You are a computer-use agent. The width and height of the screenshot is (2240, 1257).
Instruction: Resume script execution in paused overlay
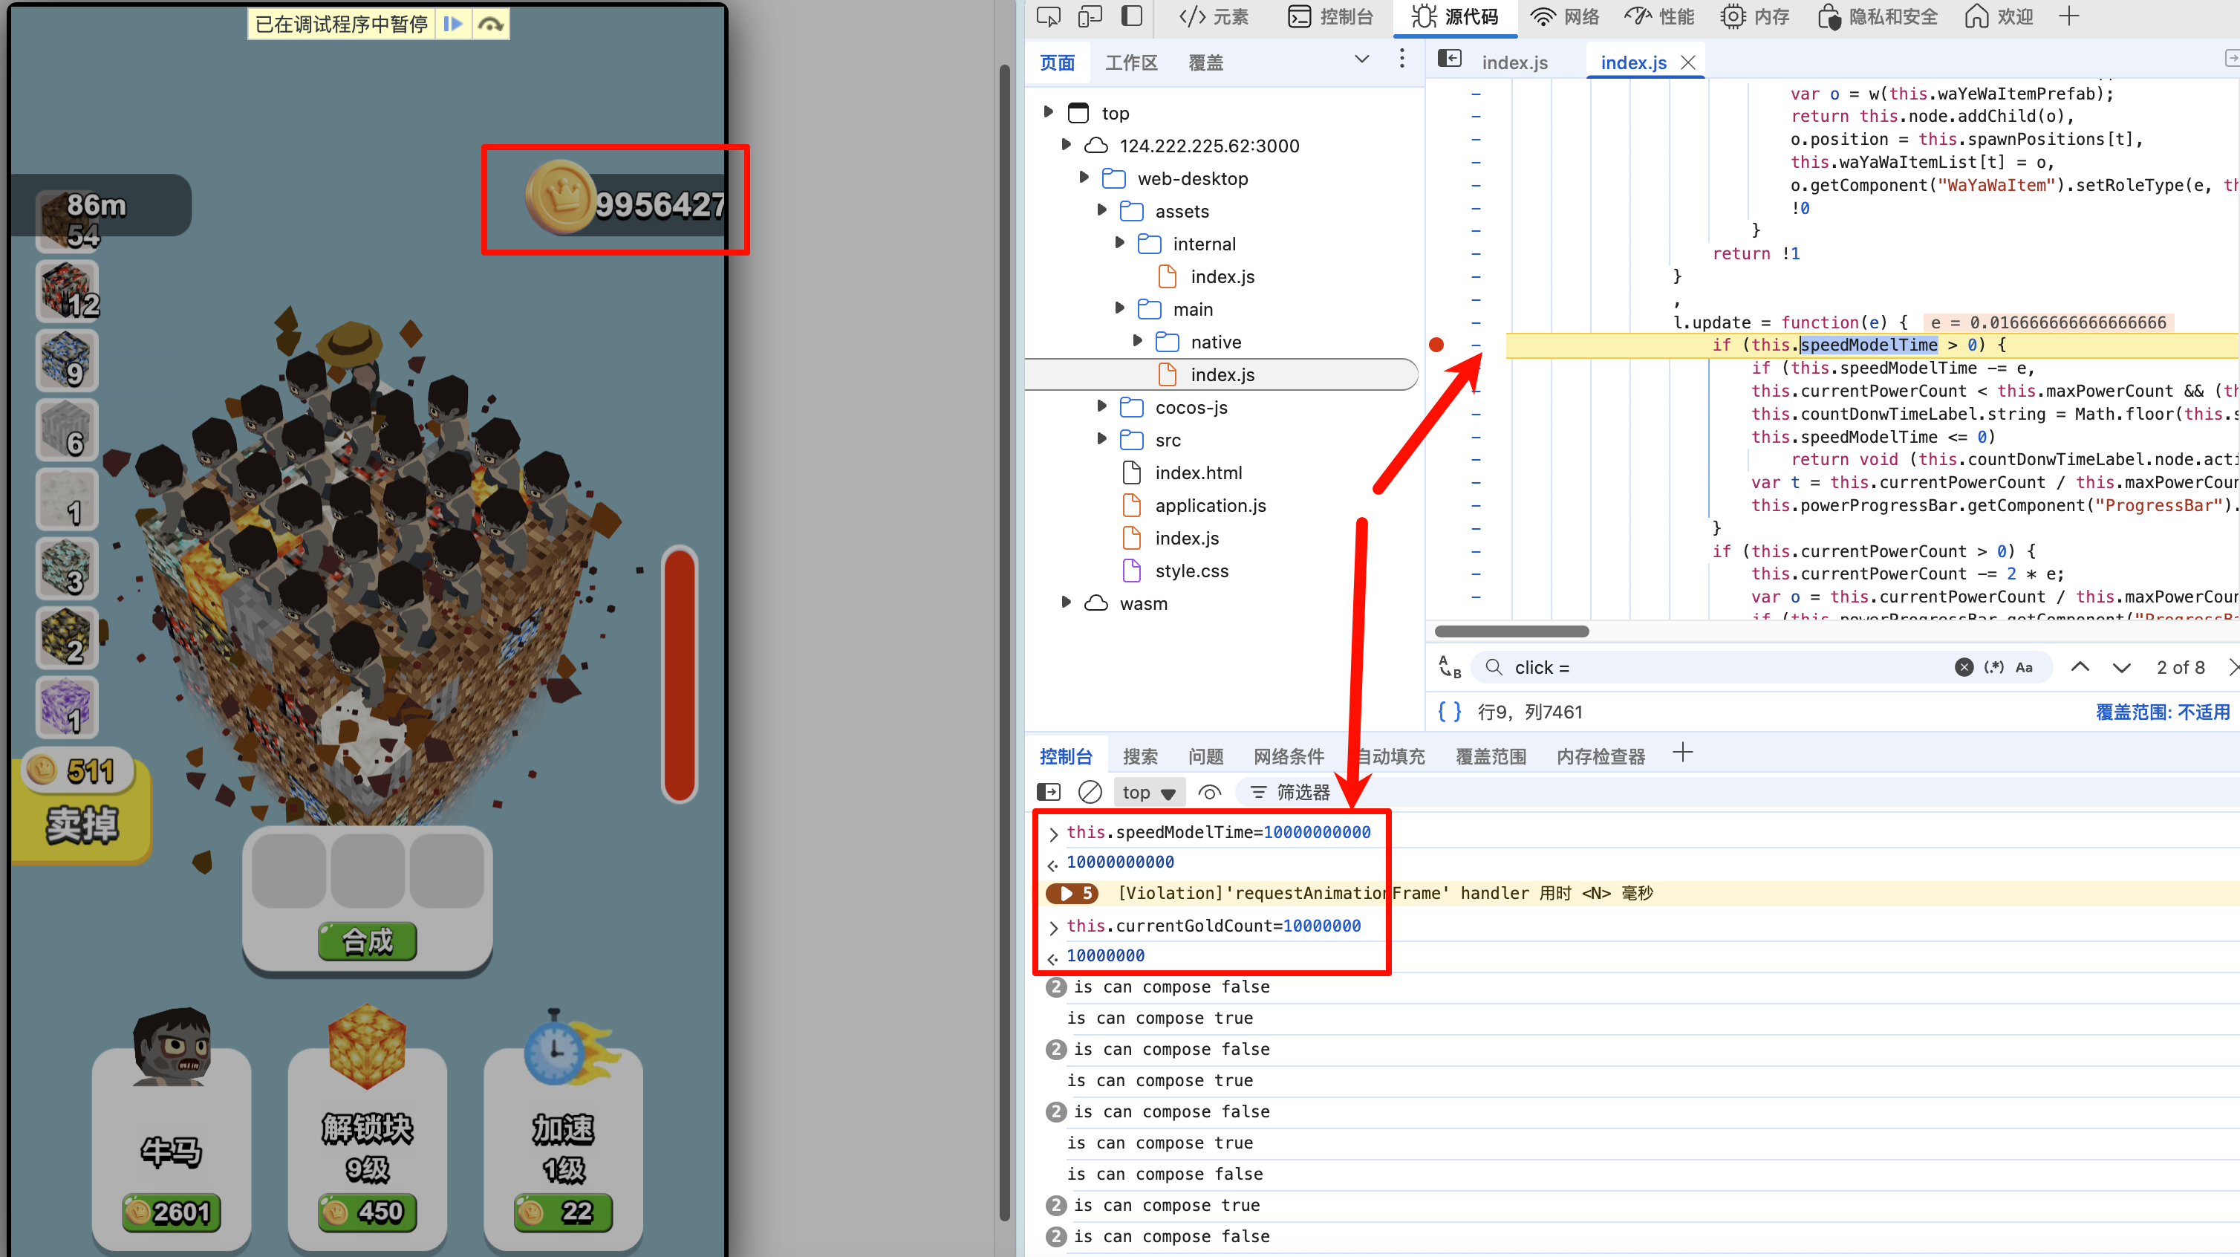click(452, 24)
